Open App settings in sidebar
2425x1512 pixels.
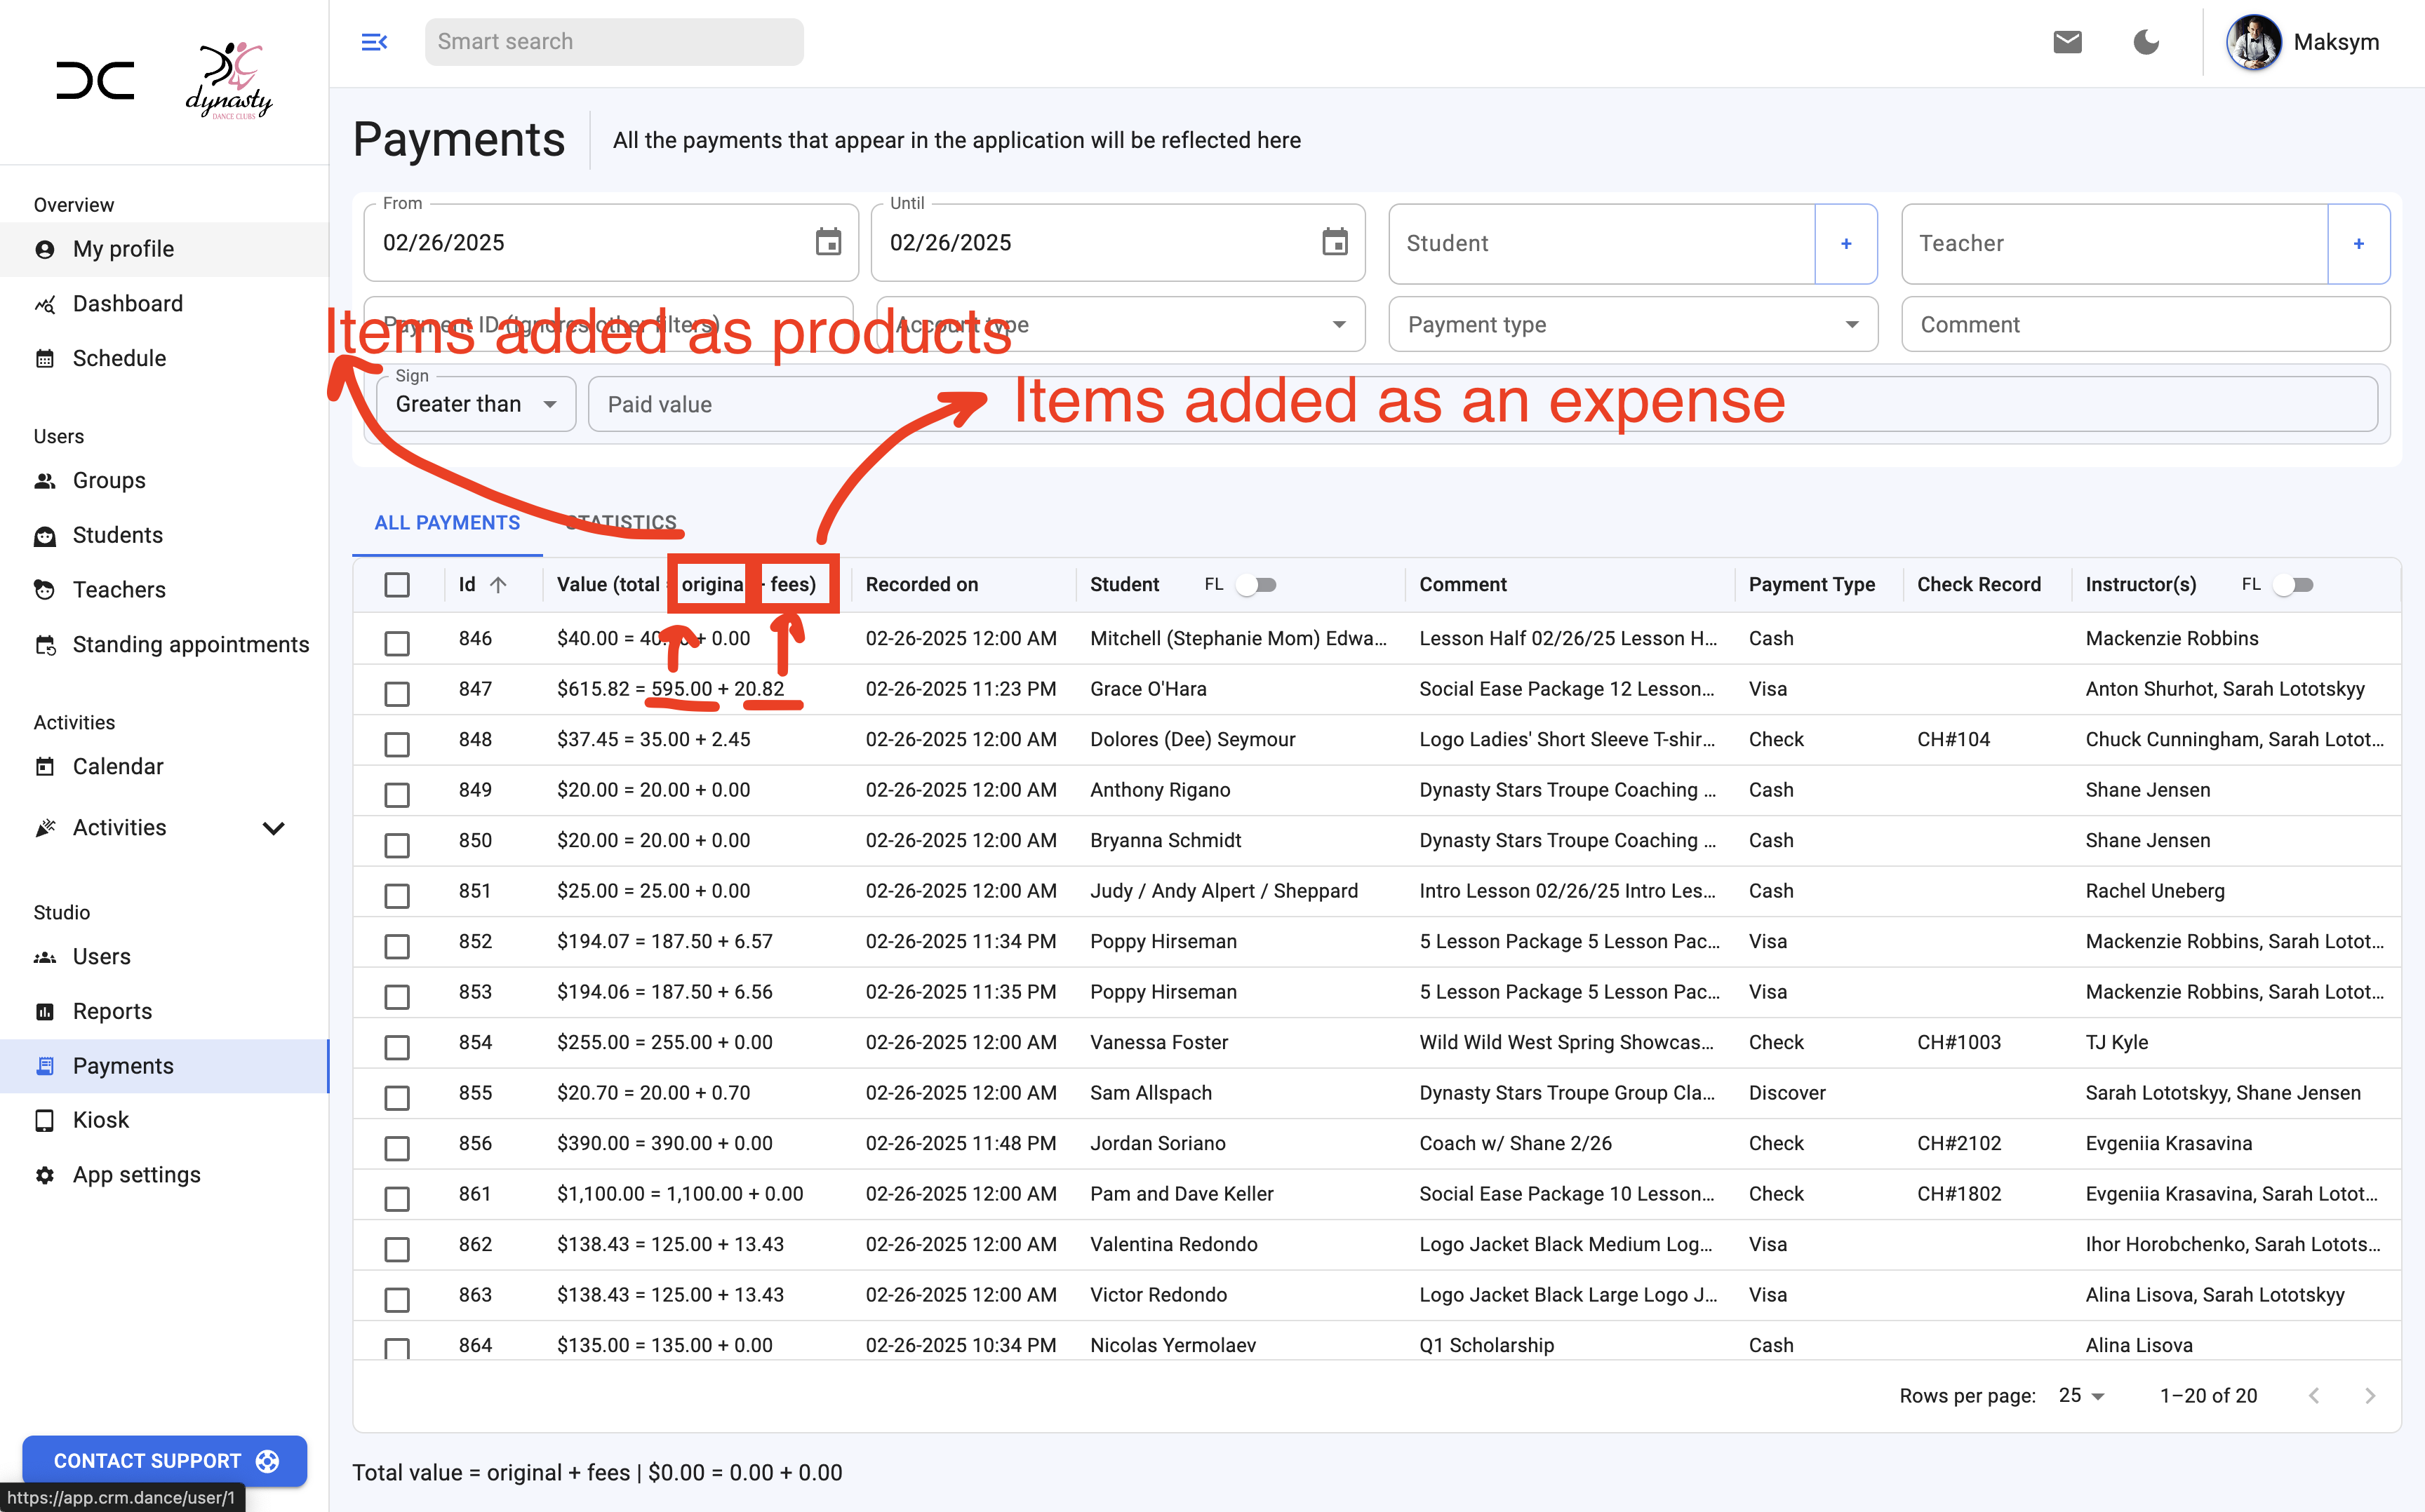tap(164, 1174)
